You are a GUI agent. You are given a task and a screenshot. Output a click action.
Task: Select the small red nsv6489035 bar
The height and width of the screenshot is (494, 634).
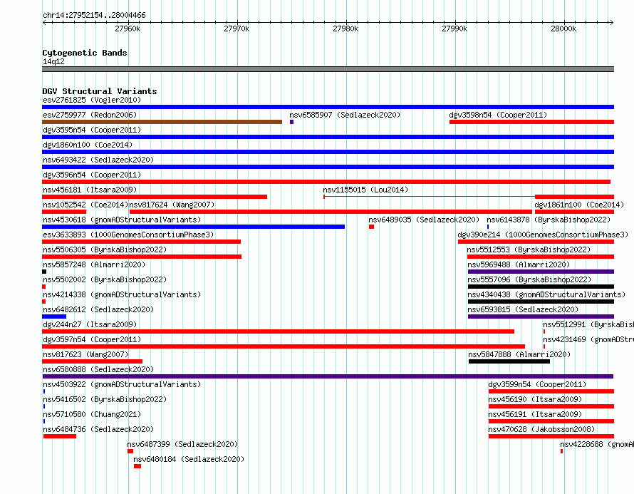372,227
